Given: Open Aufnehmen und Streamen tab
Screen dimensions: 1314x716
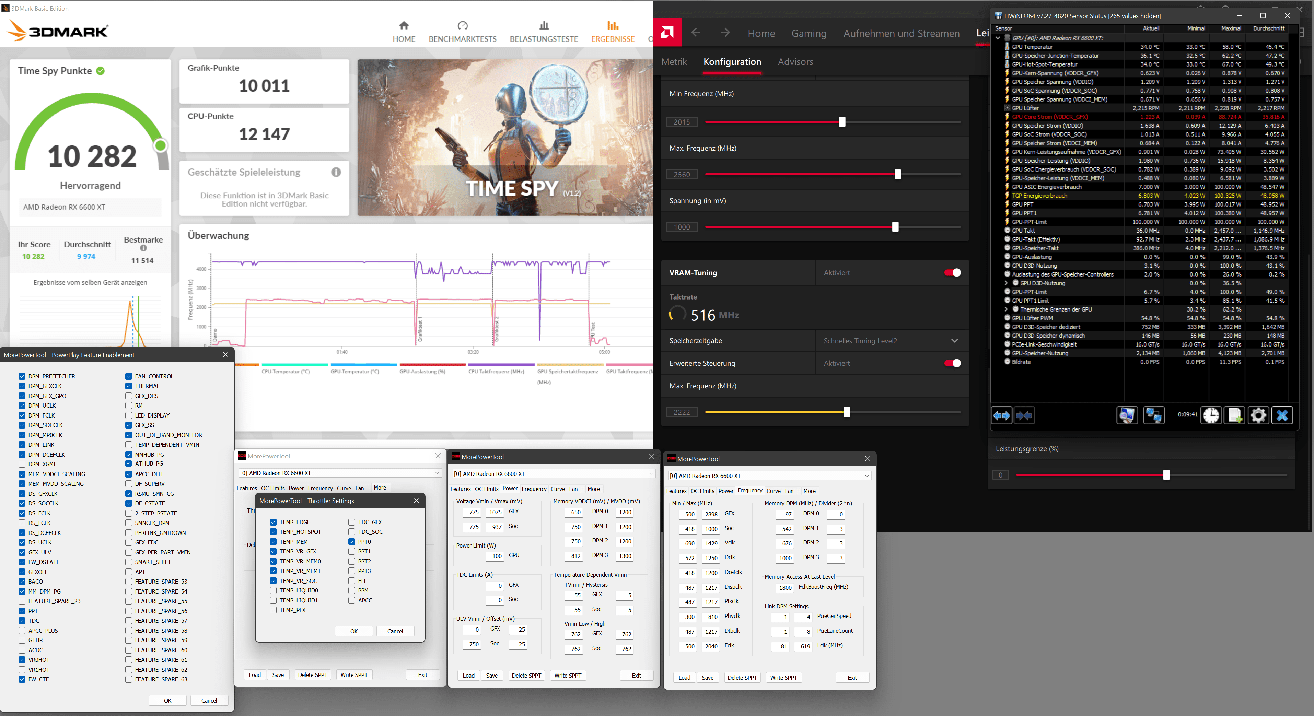Looking at the screenshot, I should coord(901,33).
